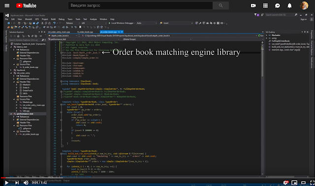Open the Auto debugger type dropdown

147,23
